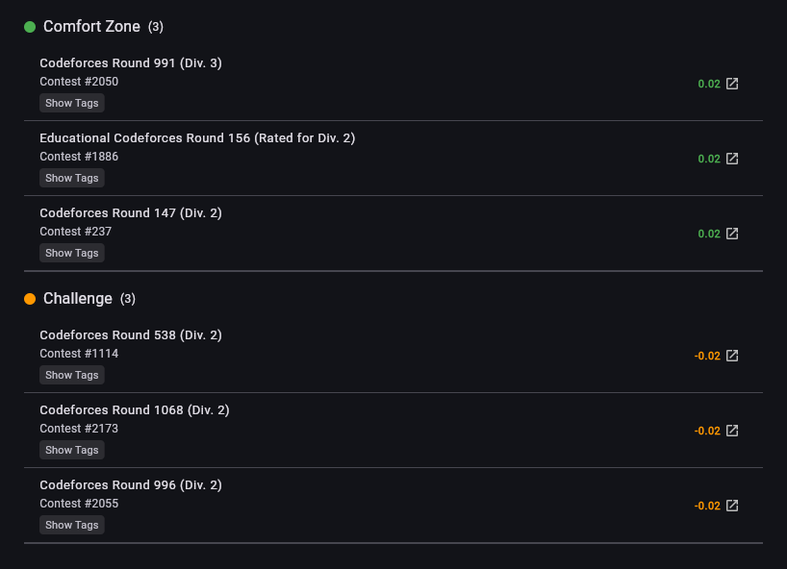Open external link icon for Contest #2173
The height and width of the screenshot is (569, 787).
tap(732, 431)
